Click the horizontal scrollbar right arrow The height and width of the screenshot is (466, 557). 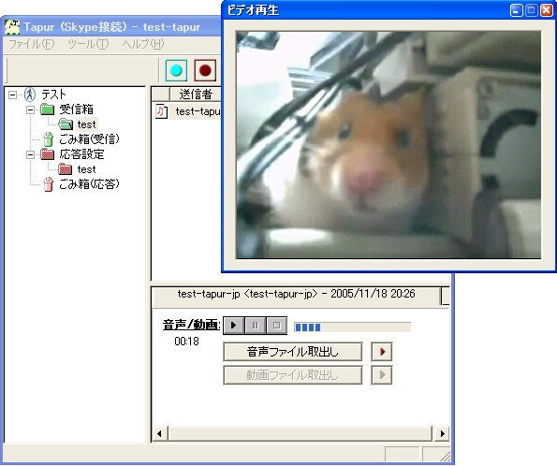[442, 433]
